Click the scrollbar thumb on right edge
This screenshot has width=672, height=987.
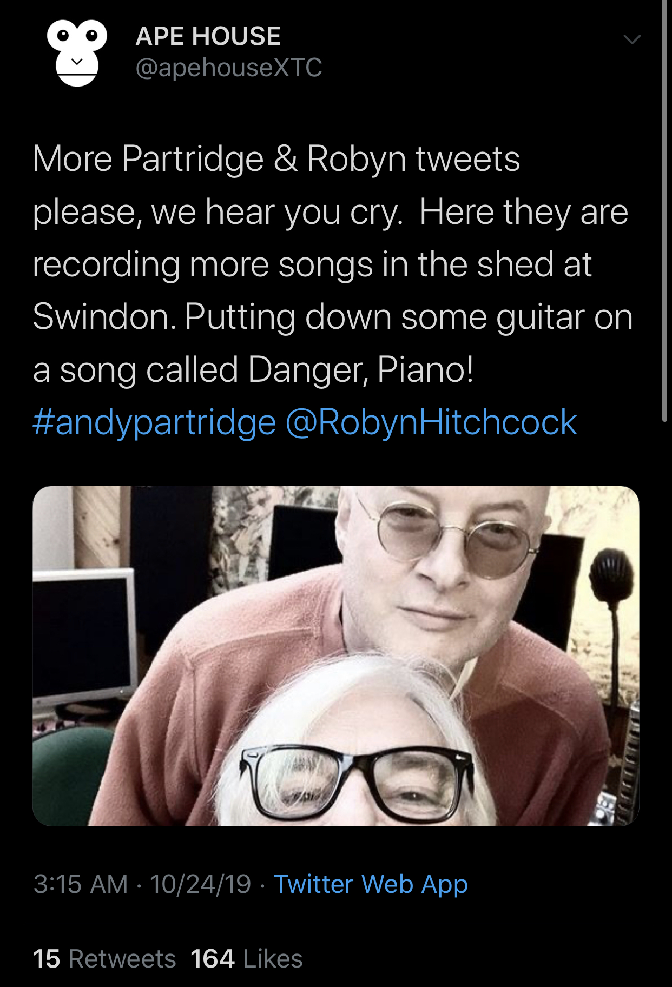tap(665, 211)
